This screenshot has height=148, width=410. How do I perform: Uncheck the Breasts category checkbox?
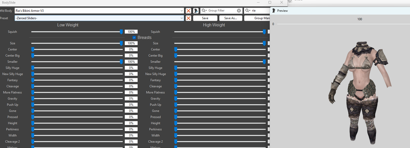pyautogui.click(x=134, y=38)
